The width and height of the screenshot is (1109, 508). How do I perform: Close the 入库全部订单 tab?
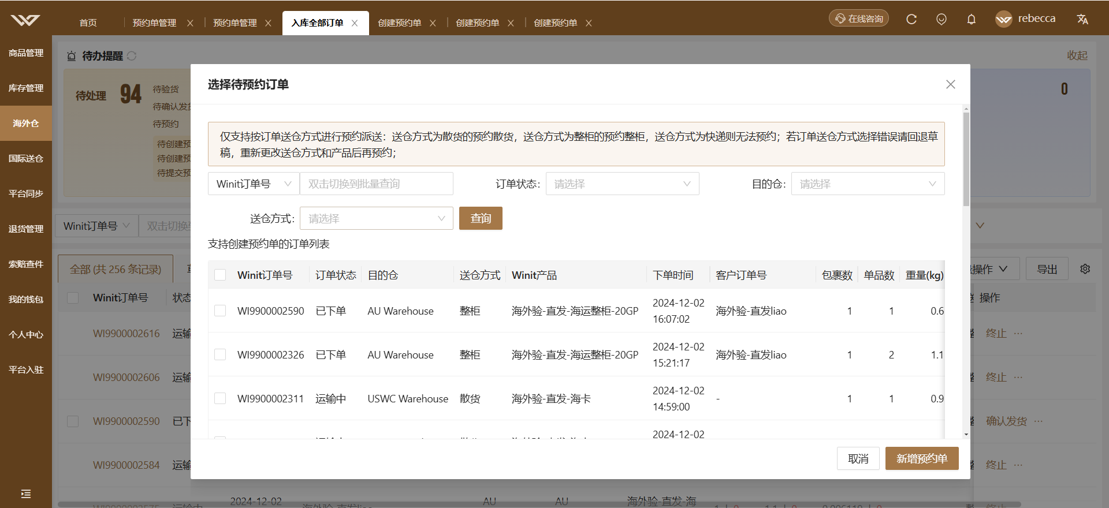click(x=355, y=23)
